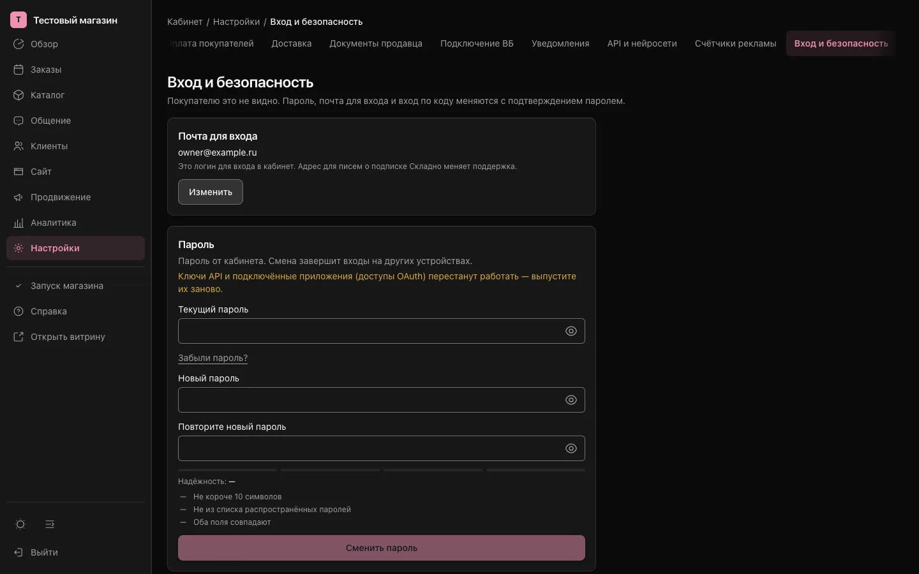The image size is (919, 574).
Task: Click the Продвижение megaphone icon
Action: coord(19,197)
